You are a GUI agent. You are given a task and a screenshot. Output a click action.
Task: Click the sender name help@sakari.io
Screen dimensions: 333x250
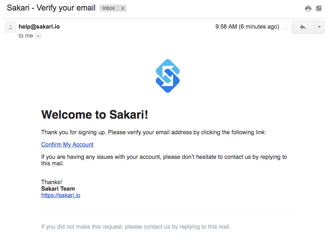pos(39,26)
